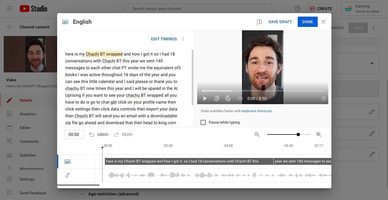Viewport: 388px width, 200px height.
Task: Click UNDO
Action: 99,134
